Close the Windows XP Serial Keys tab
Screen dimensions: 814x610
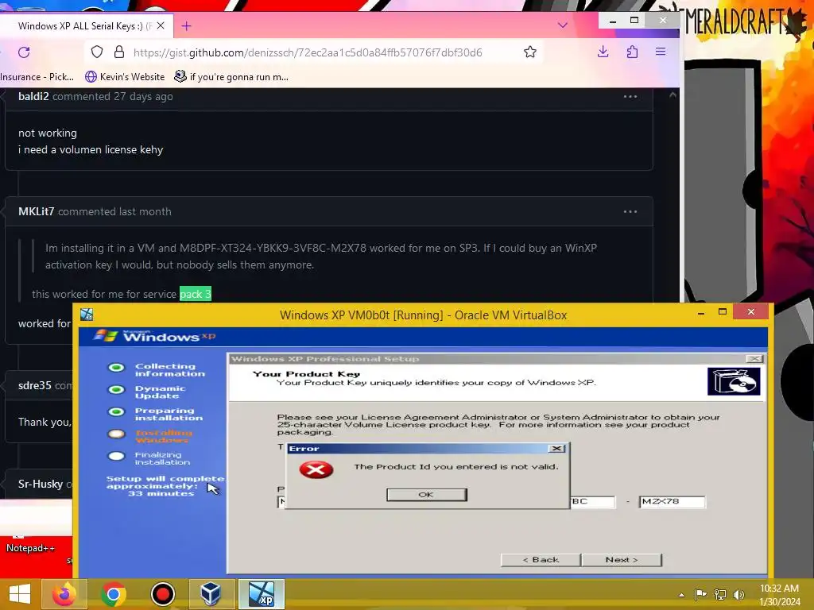(161, 25)
